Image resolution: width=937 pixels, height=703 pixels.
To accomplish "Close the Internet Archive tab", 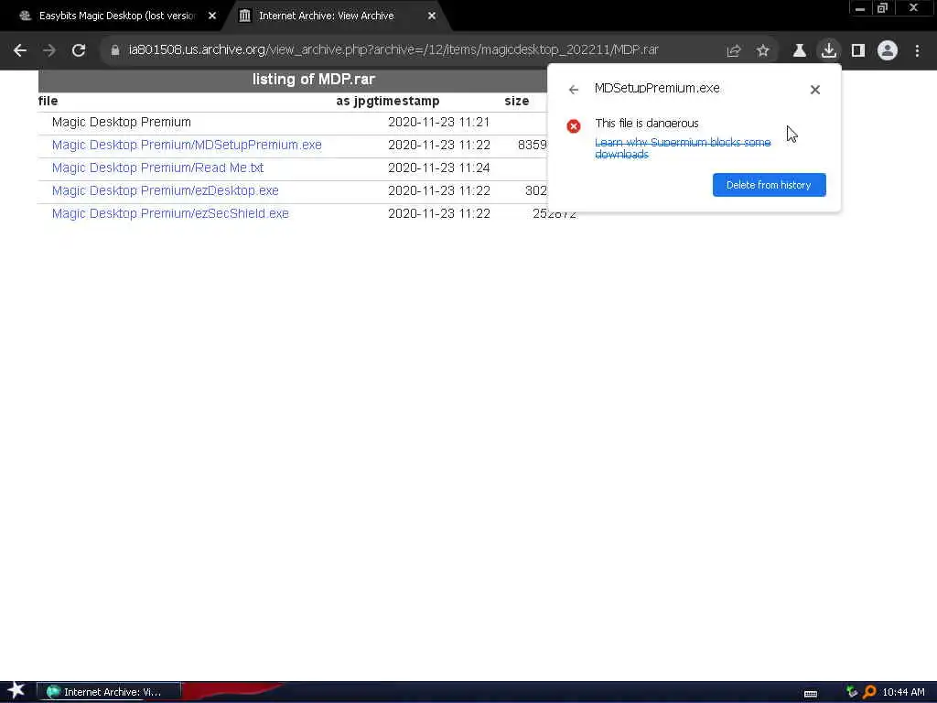I will coord(432,16).
